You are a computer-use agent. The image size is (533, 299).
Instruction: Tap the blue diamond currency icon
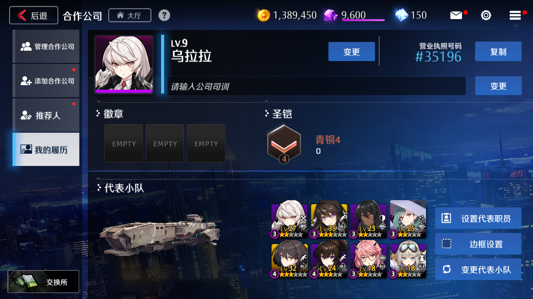(401, 15)
